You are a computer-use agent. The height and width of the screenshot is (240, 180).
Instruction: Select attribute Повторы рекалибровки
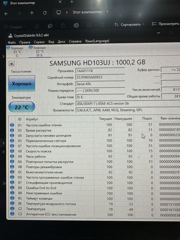[x=44, y=167]
